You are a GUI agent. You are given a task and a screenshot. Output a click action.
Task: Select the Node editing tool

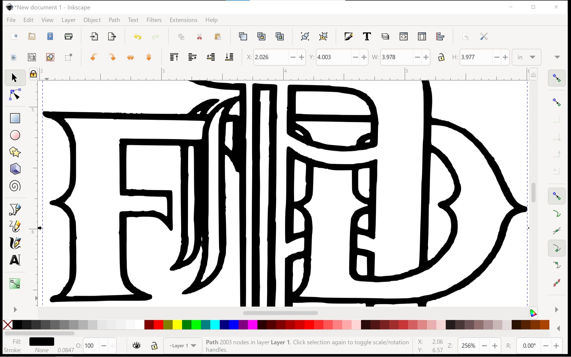coord(15,95)
